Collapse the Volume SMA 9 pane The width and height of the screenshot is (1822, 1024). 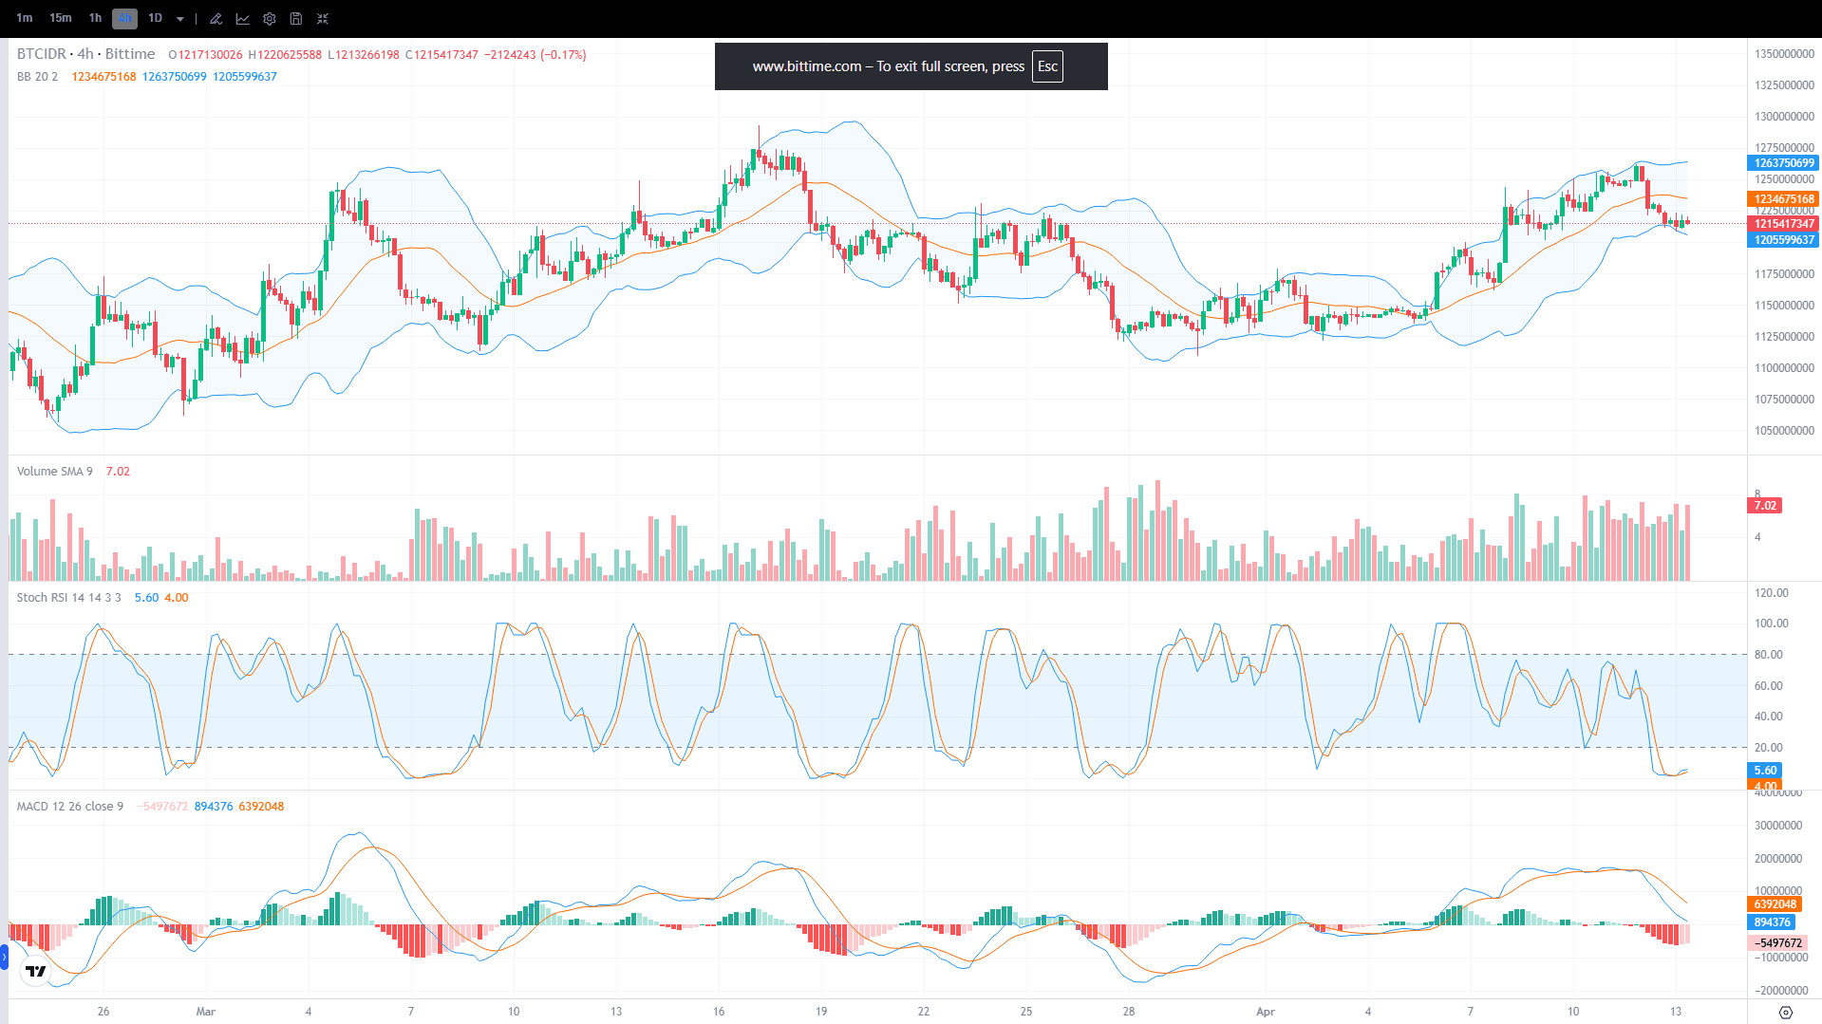pos(53,471)
